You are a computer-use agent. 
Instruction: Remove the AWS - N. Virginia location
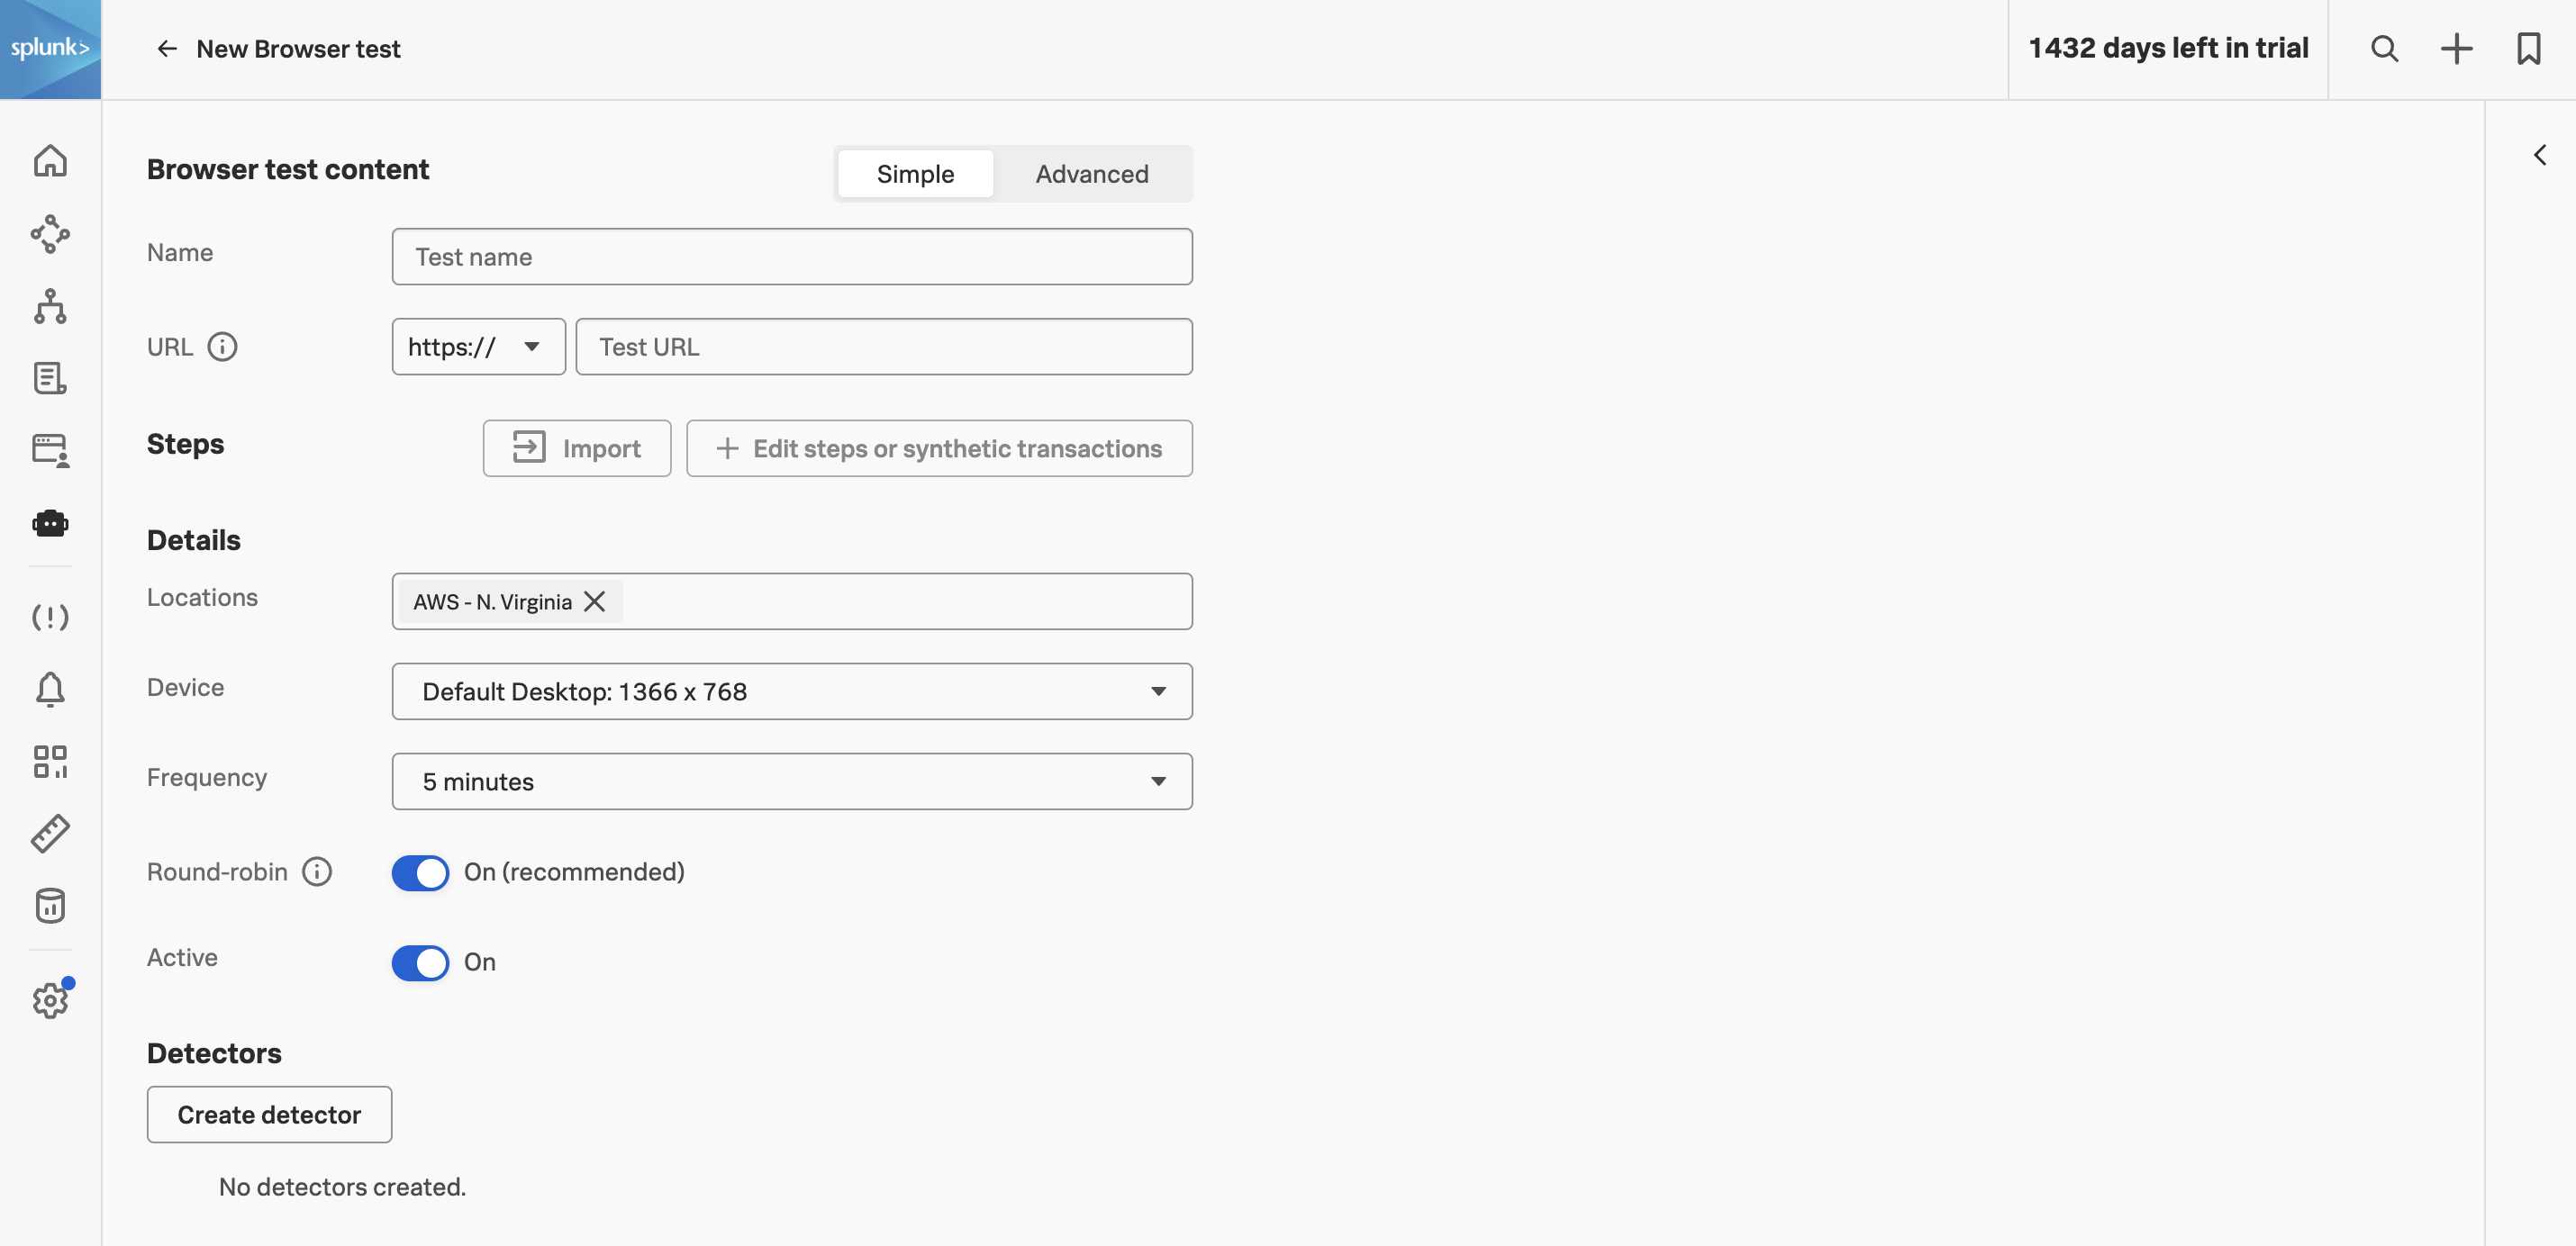click(594, 601)
